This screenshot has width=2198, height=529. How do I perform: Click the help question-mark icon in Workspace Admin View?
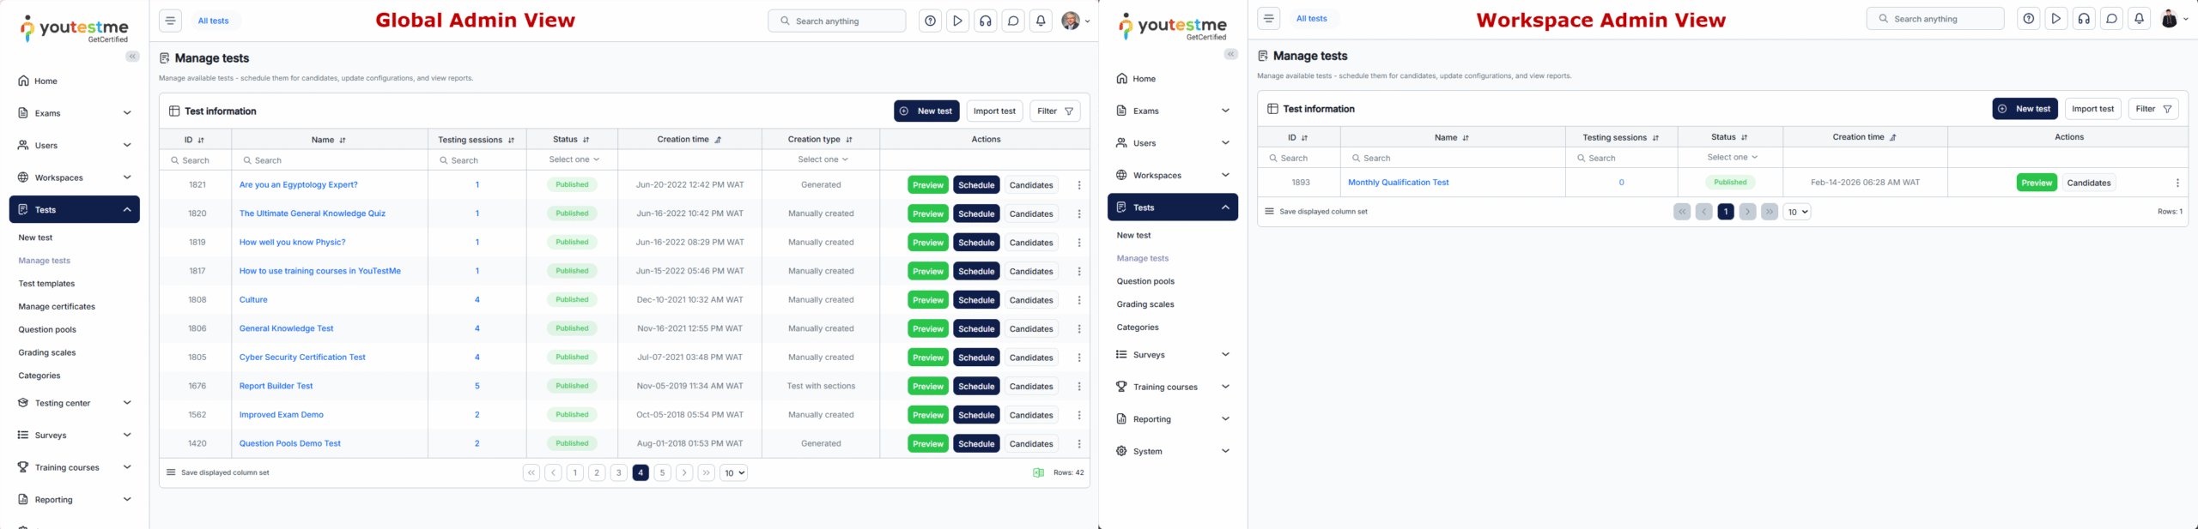pyautogui.click(x=2028, y=19)
